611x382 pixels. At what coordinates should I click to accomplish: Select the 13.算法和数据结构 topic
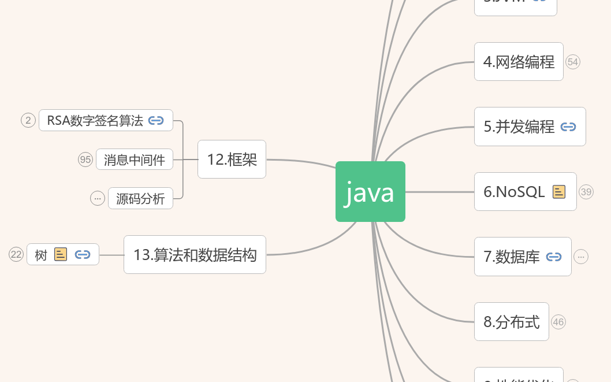195,254
